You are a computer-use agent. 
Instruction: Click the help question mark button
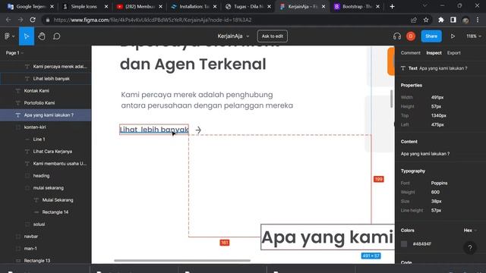pos(470,248)
